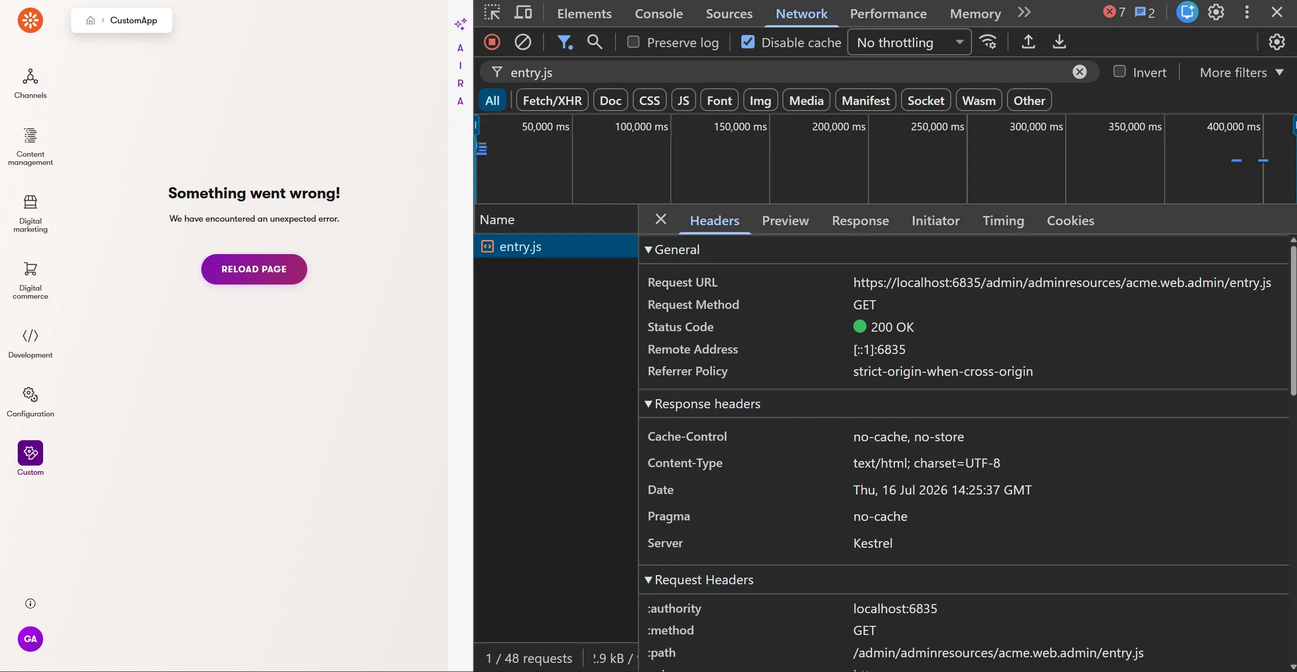The width and height of the screenshot is (1297, 672).
Task: Clear the network log
Action: tap(523, 42)
